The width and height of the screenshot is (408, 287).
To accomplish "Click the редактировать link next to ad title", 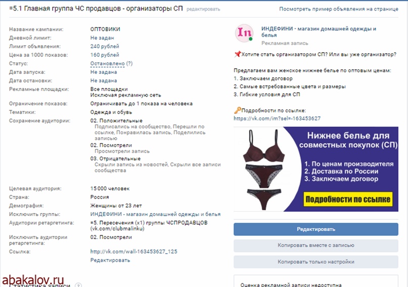I will point(203,9).
